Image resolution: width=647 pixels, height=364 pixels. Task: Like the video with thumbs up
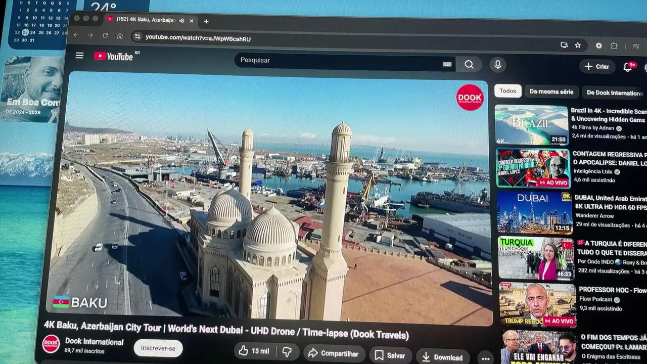pos(255,351)
